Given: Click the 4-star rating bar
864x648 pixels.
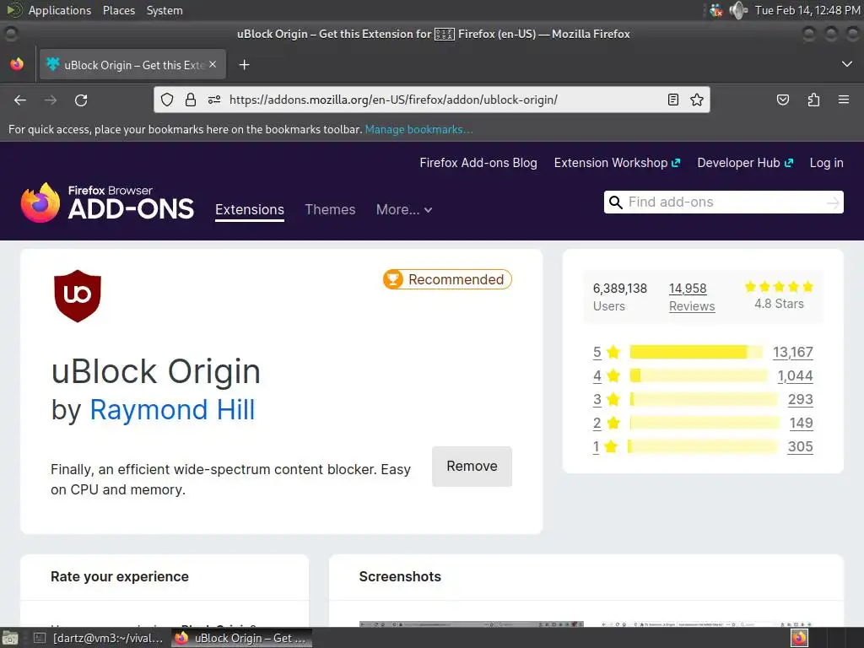Looking at the screenshot, I should [699, 375].
